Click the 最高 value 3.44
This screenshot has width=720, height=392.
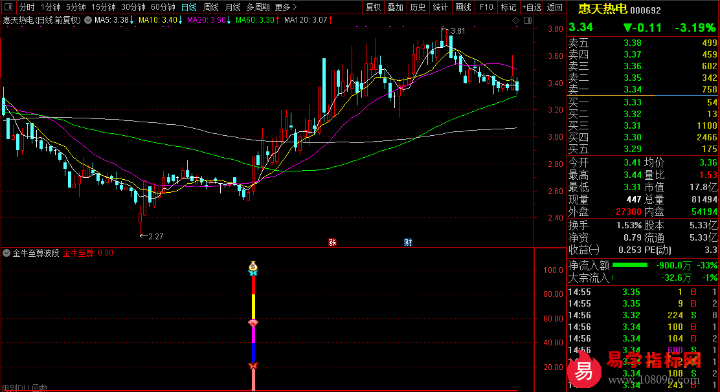[x=632, y=175]
